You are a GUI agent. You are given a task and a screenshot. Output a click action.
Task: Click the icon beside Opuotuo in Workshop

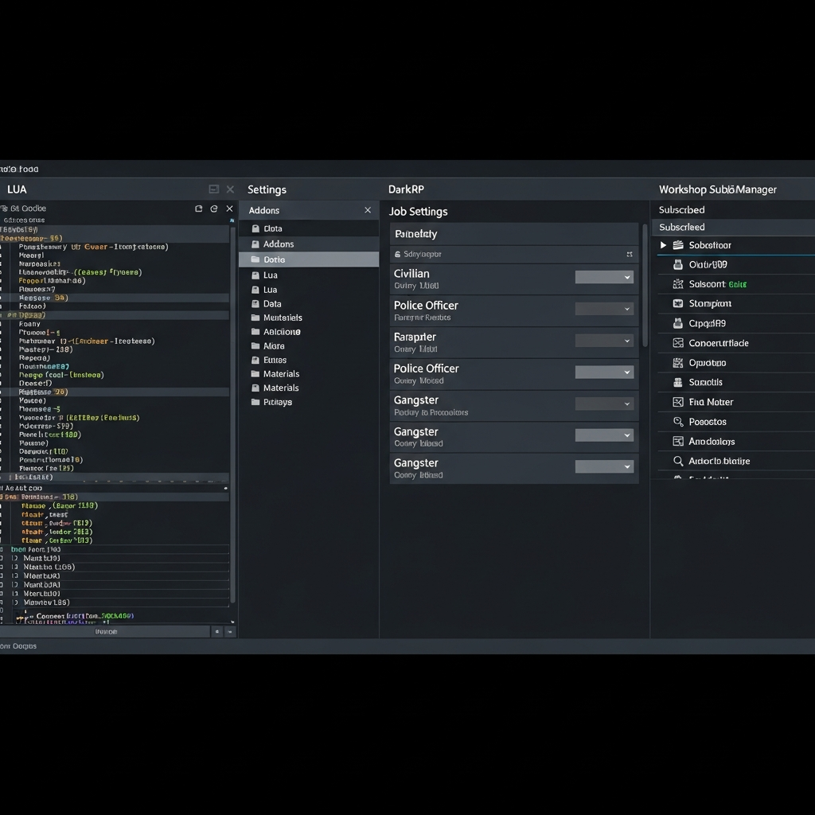(x=678, y=363)
